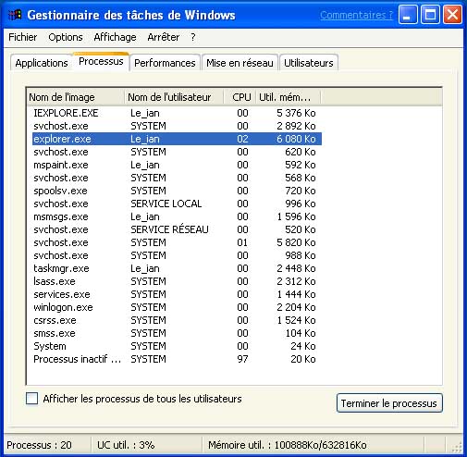Close the Task Manager window

[x=452, y=15]
